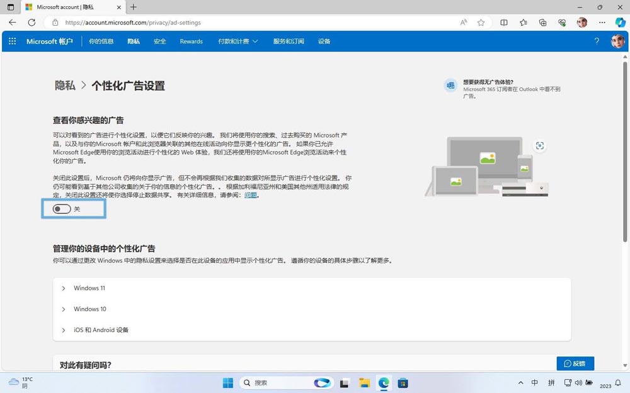Open the account avatar in the top bar
Image resolution: width=630 pixels, height=393 pixels.
point(617,41)
